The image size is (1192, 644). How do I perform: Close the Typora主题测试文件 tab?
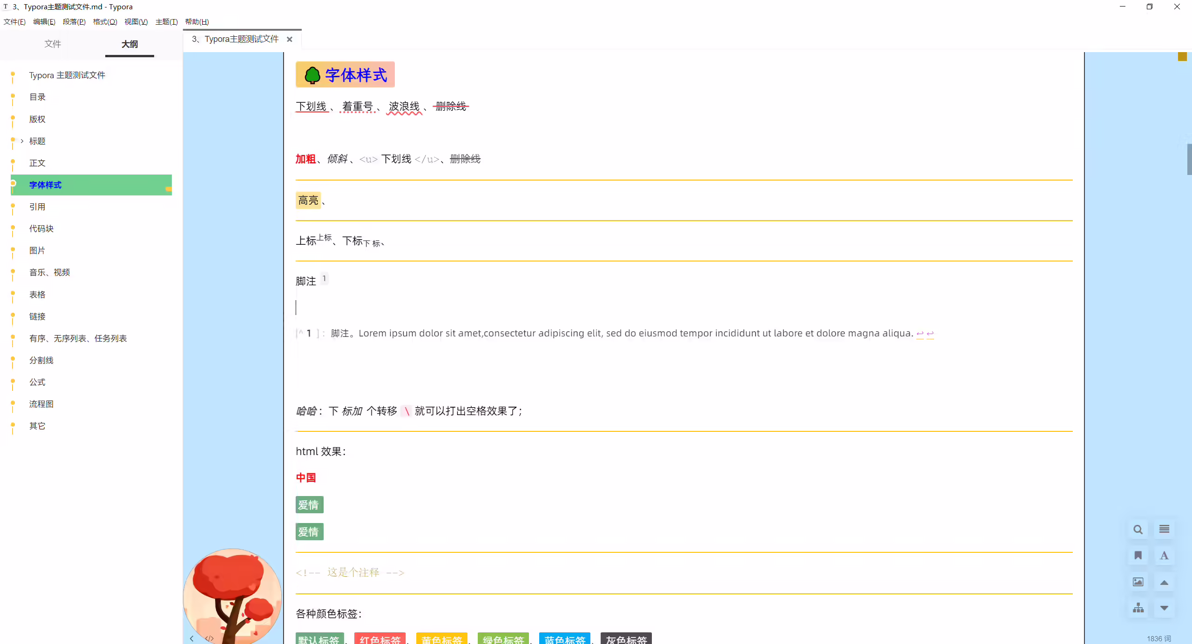(290, 40)
